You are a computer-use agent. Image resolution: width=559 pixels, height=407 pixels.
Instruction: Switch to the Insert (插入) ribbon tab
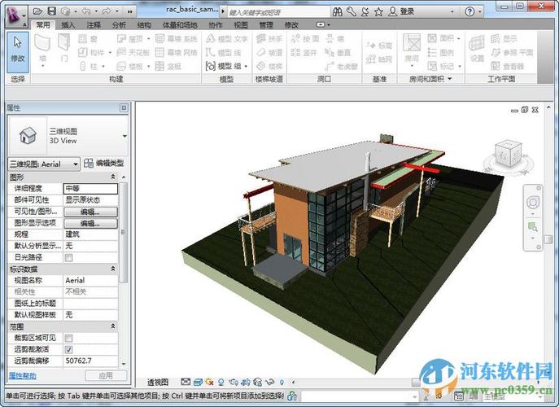[68, 25]
